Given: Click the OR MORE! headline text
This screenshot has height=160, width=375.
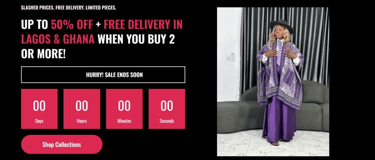Looking at the screenshot, I should 43,54.
